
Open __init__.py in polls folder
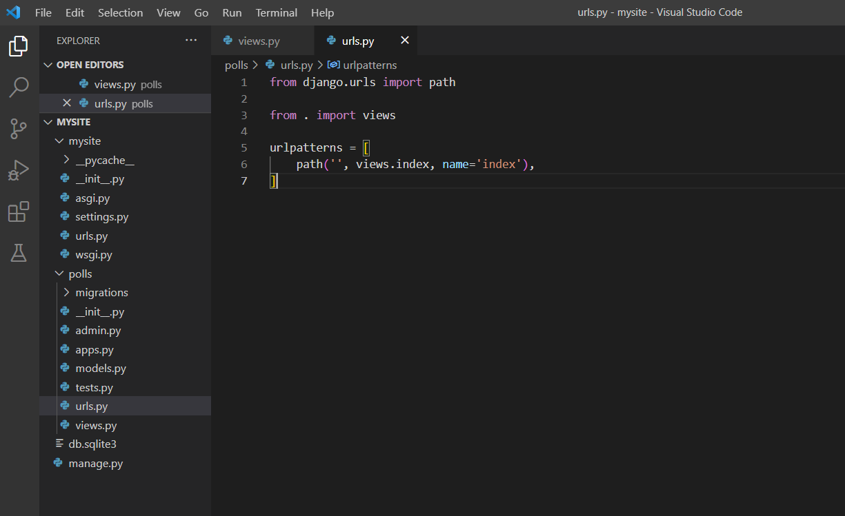click(125, 311)
